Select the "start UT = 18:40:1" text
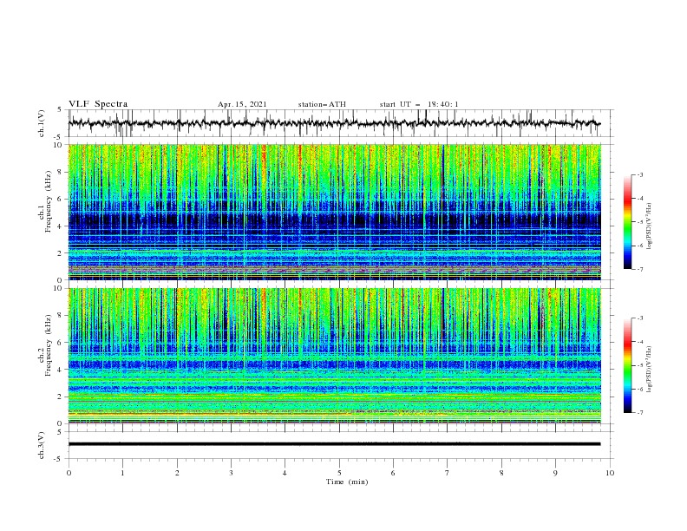Image resolution: width=687 pixels, height=531 pixels. 419,104
